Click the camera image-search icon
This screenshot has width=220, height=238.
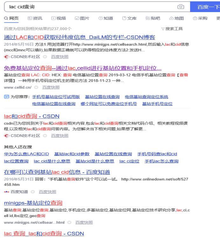point(181,7)
